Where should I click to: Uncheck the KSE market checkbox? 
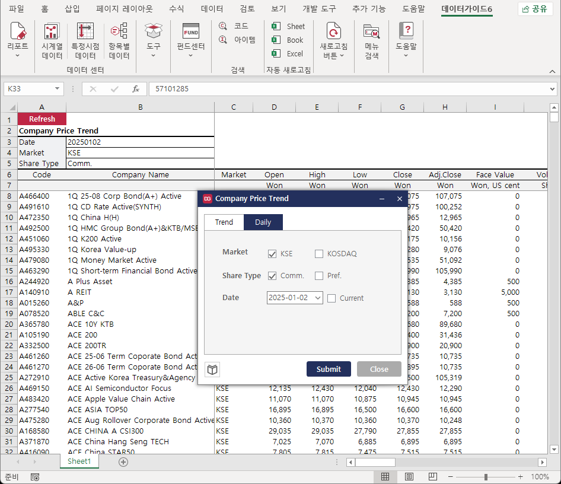pos(272,254)
